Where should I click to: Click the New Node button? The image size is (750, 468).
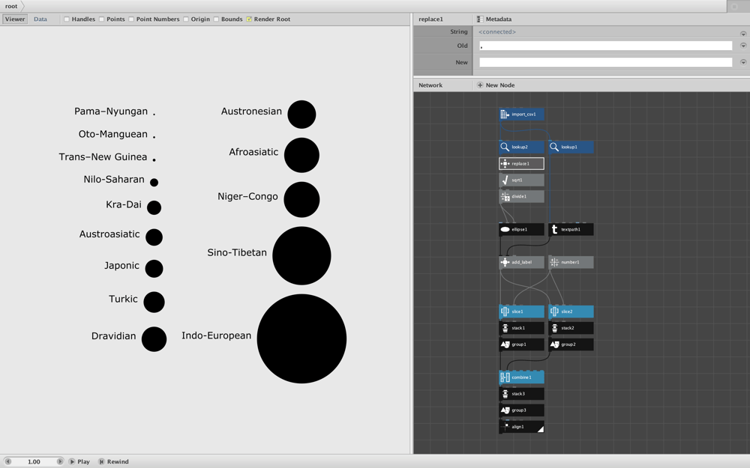(x=496, y=85)
